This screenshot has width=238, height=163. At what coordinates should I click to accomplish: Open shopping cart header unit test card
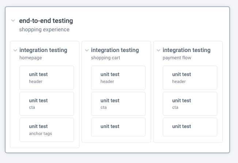point(118,77)
